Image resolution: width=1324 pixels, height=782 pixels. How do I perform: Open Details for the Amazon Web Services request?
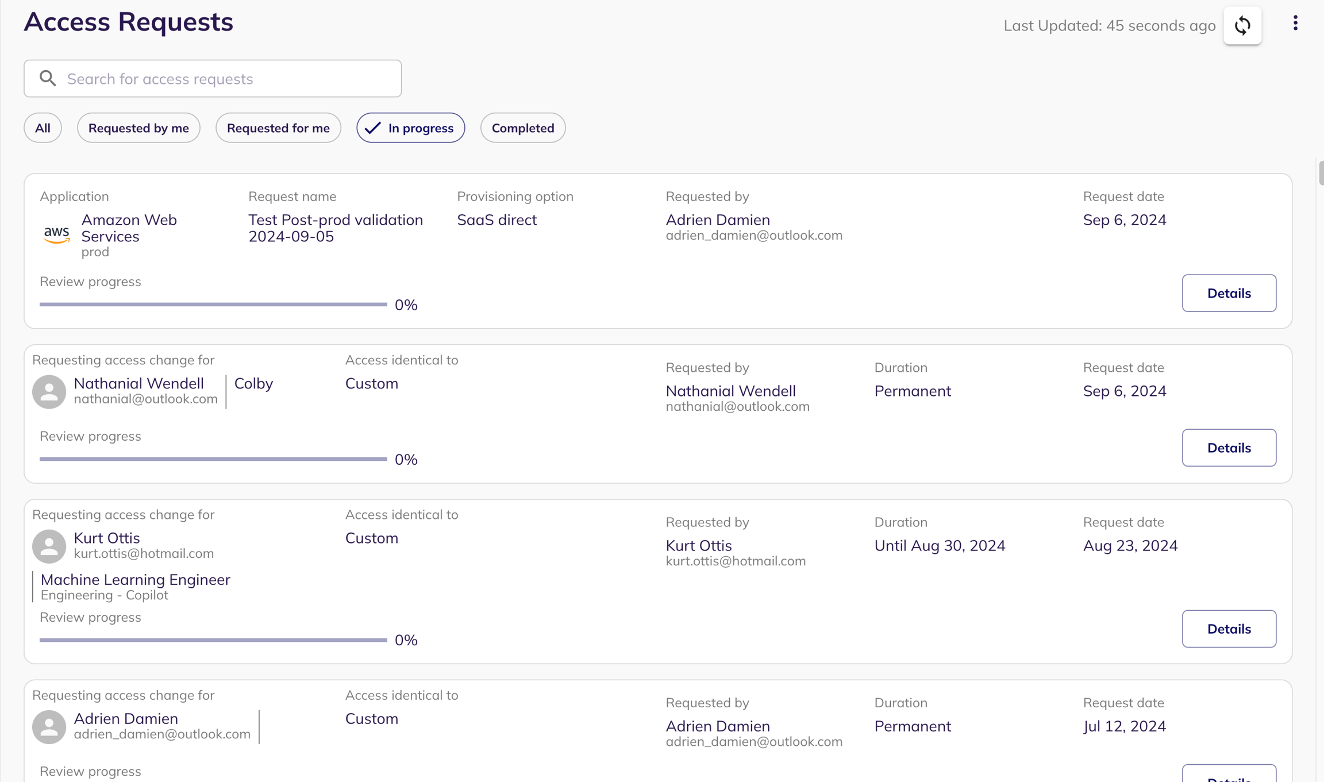(1229, 293)
